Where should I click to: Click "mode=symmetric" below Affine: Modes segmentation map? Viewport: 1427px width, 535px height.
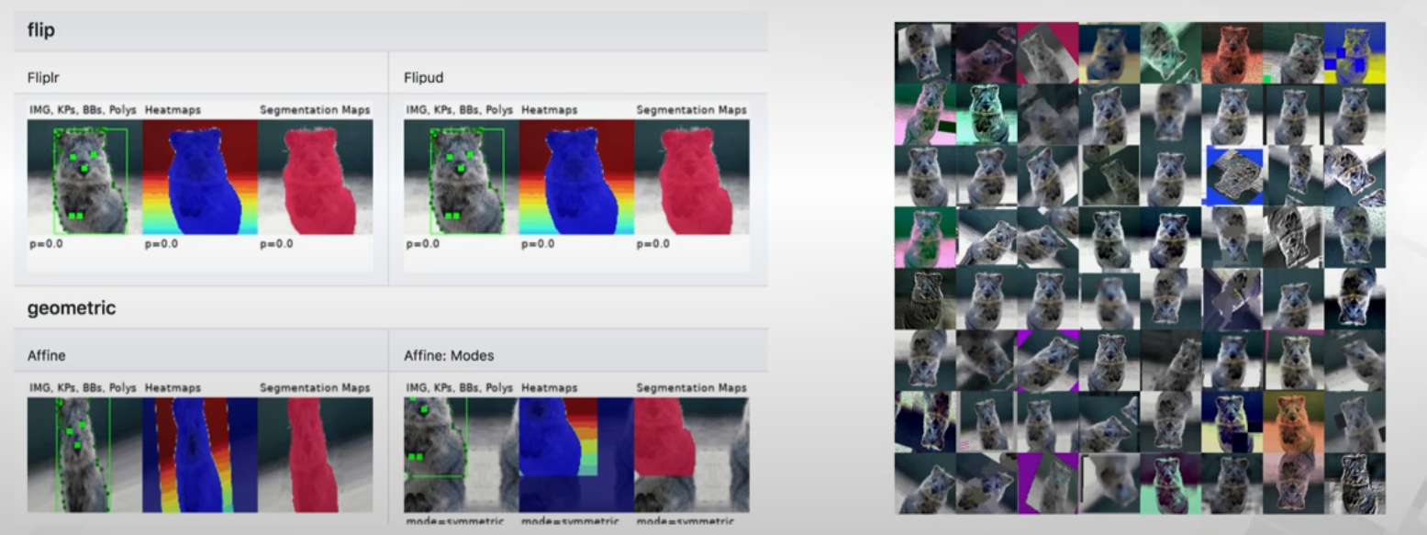pyautogui.click(x=686, y=521)
